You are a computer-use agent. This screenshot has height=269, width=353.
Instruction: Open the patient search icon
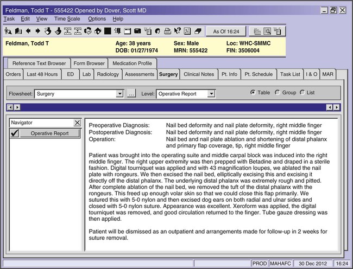[x=8, y=31]
